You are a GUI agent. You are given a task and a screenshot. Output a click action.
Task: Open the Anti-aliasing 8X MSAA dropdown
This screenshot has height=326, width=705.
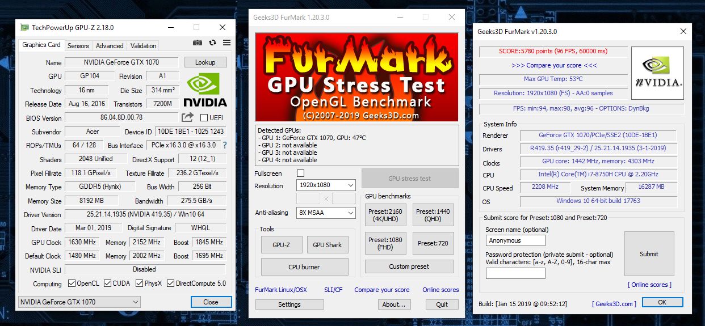click(x=326, y=213)
